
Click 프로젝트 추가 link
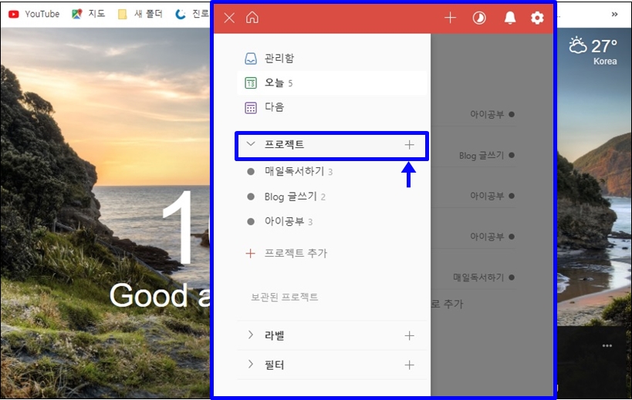pyautogui.click(x=296, y=253)
